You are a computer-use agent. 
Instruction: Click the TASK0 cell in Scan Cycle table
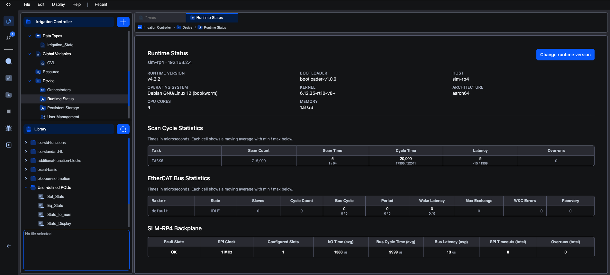[185, 161]
